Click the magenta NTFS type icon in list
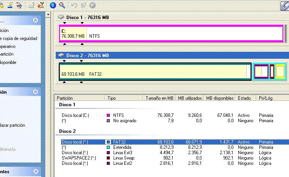This screenshot has width=289, height=177. 109,115
